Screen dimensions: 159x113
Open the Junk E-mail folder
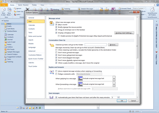pos(11,42)
